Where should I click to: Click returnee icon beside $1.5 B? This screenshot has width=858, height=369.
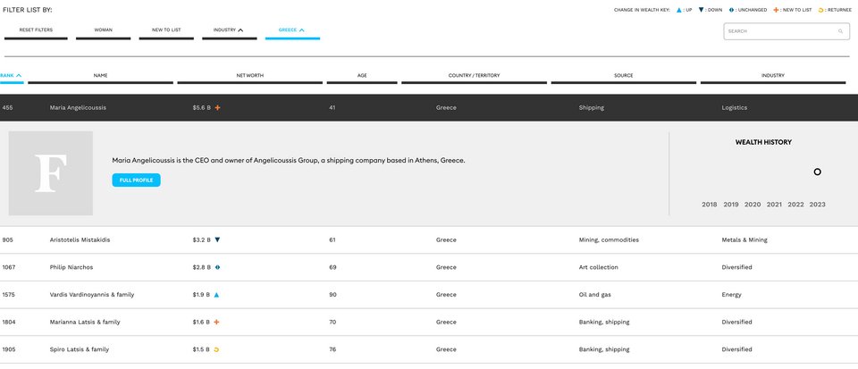(217, 349)
